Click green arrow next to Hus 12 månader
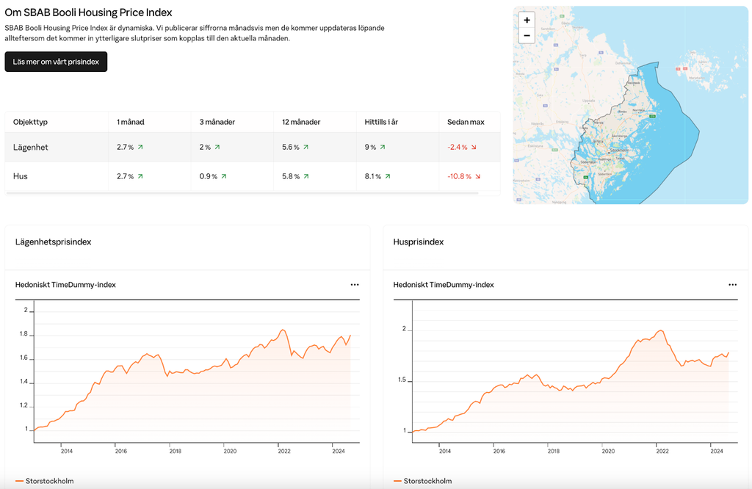752x489 pixels. point(305,176)
